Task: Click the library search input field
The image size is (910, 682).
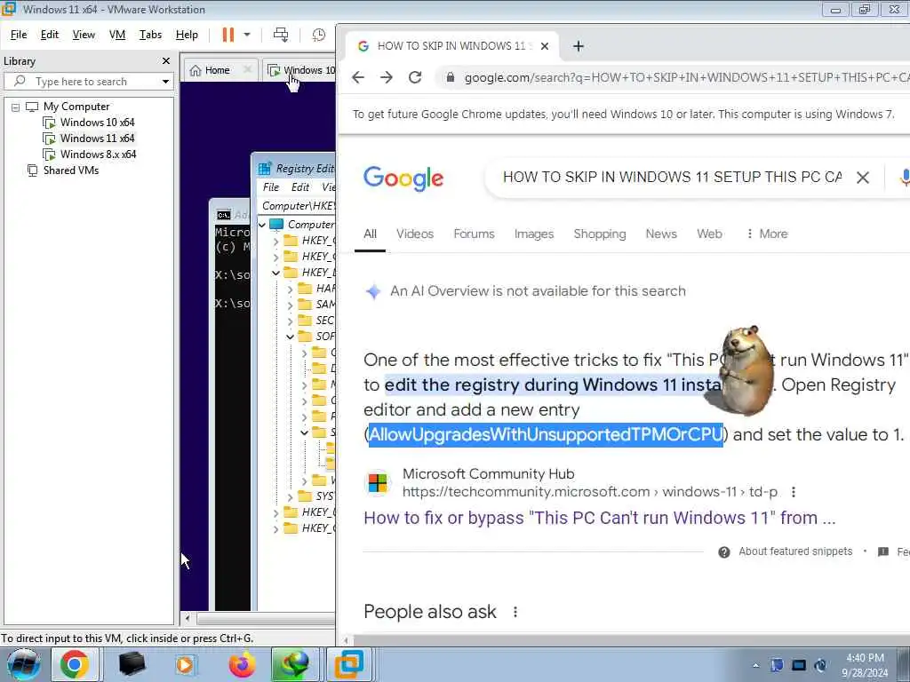Action: 87,81
